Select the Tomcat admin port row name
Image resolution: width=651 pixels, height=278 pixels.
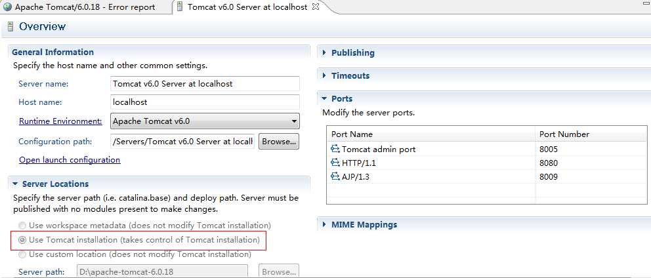378,149
